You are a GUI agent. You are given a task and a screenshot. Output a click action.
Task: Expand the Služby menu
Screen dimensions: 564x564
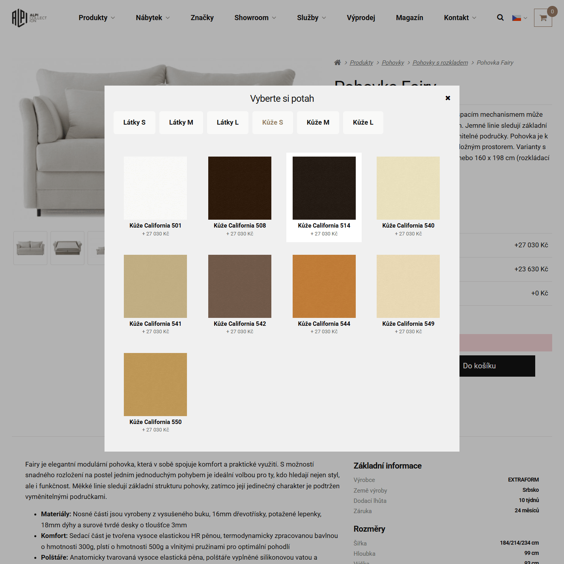(x=312, y=18)
